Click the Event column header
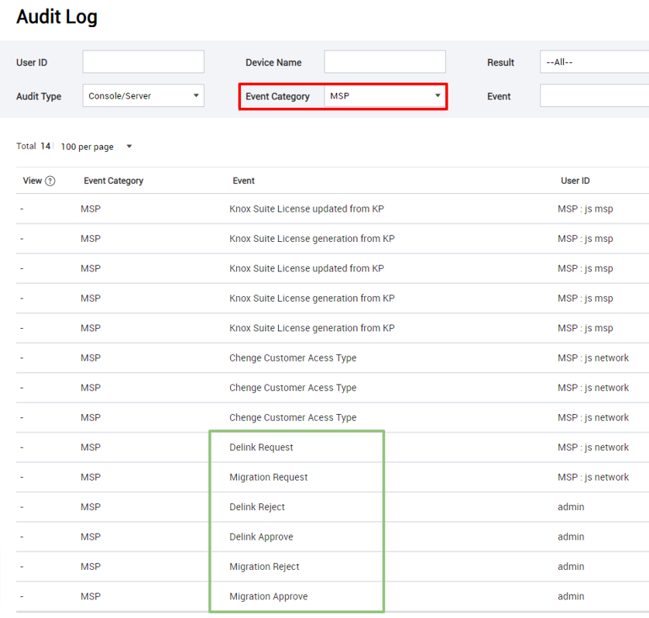This screenshot has width=649, height=618. coord(245,180)
